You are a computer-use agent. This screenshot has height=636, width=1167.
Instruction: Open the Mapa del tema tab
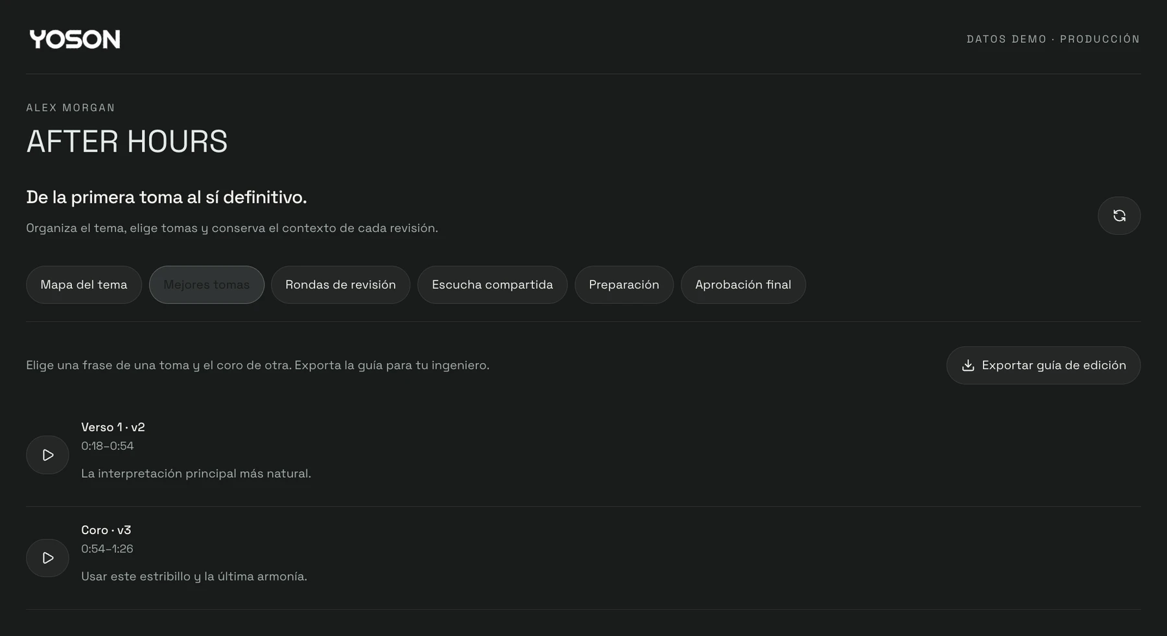coord(84,285)
